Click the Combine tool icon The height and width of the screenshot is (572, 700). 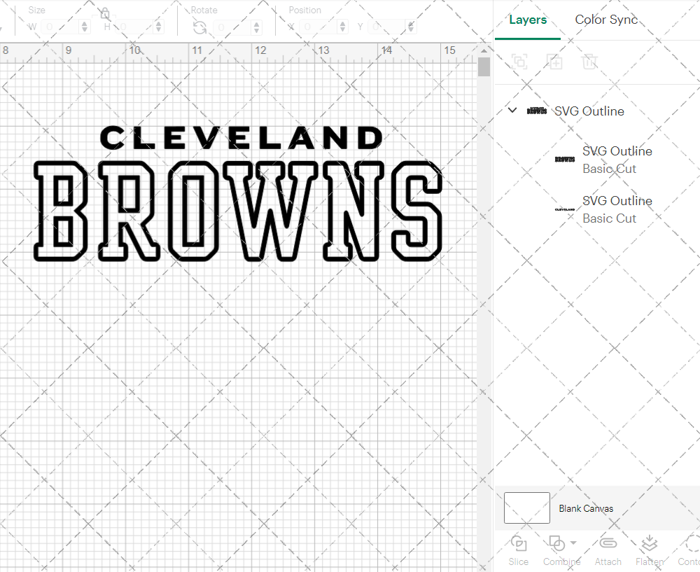(557, 545)
